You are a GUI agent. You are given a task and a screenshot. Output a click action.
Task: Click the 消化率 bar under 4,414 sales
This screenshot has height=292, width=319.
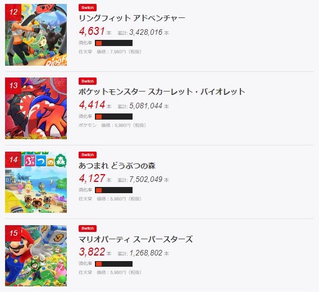click(113, 117)
